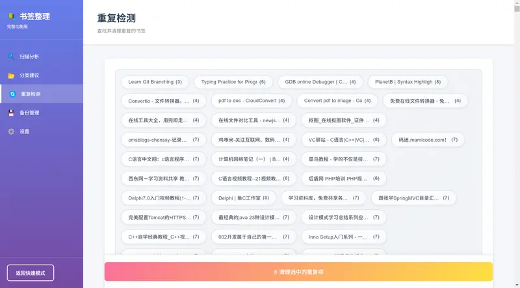Select 在线工具大全 (4) chip
Screen dimensions: 520x288
(164, 120)
